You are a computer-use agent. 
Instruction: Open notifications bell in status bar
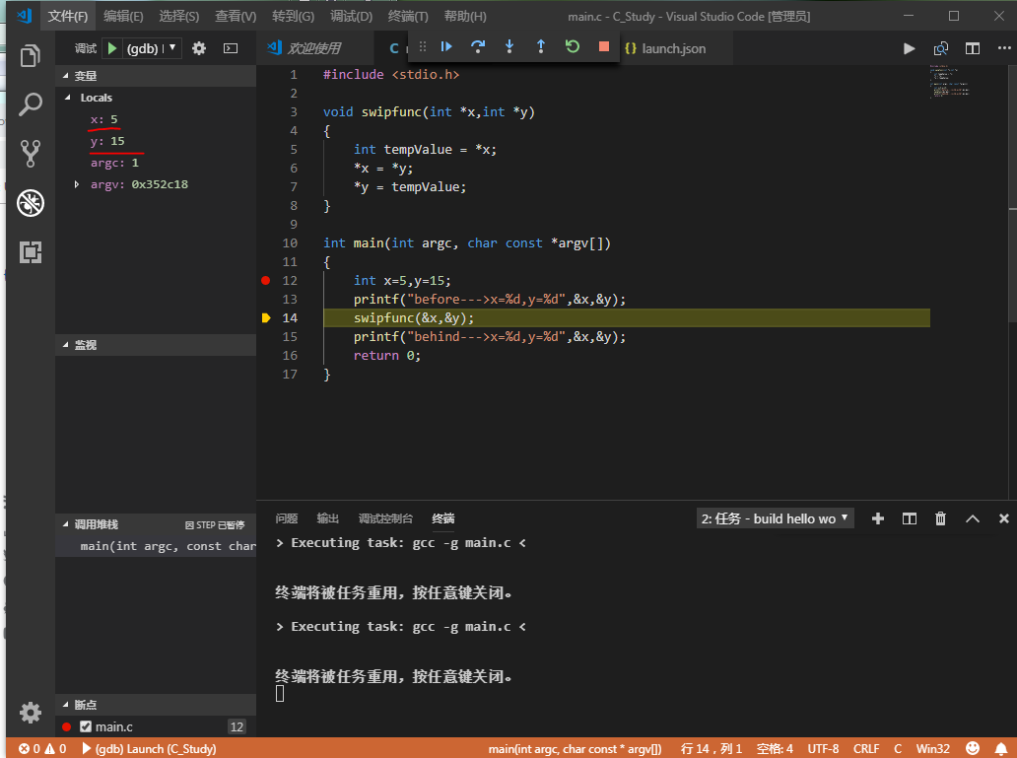(x=1001, y=748)
